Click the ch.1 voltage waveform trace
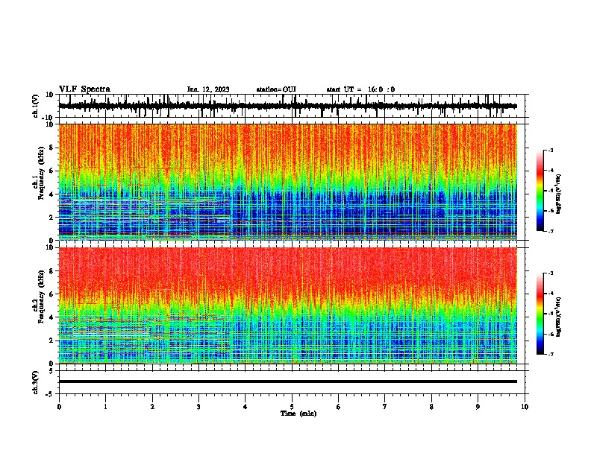 [x=287, y=106]
